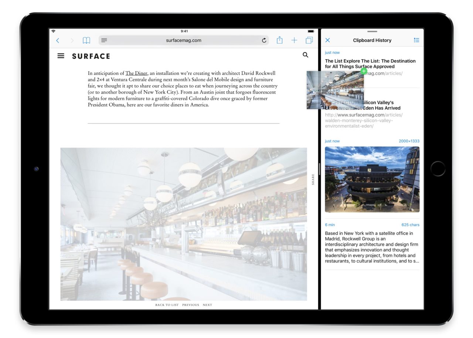Open the Safari bookmarks book icon
The width and height of the screenshot is (473, 338).
[x=86, y=41]
